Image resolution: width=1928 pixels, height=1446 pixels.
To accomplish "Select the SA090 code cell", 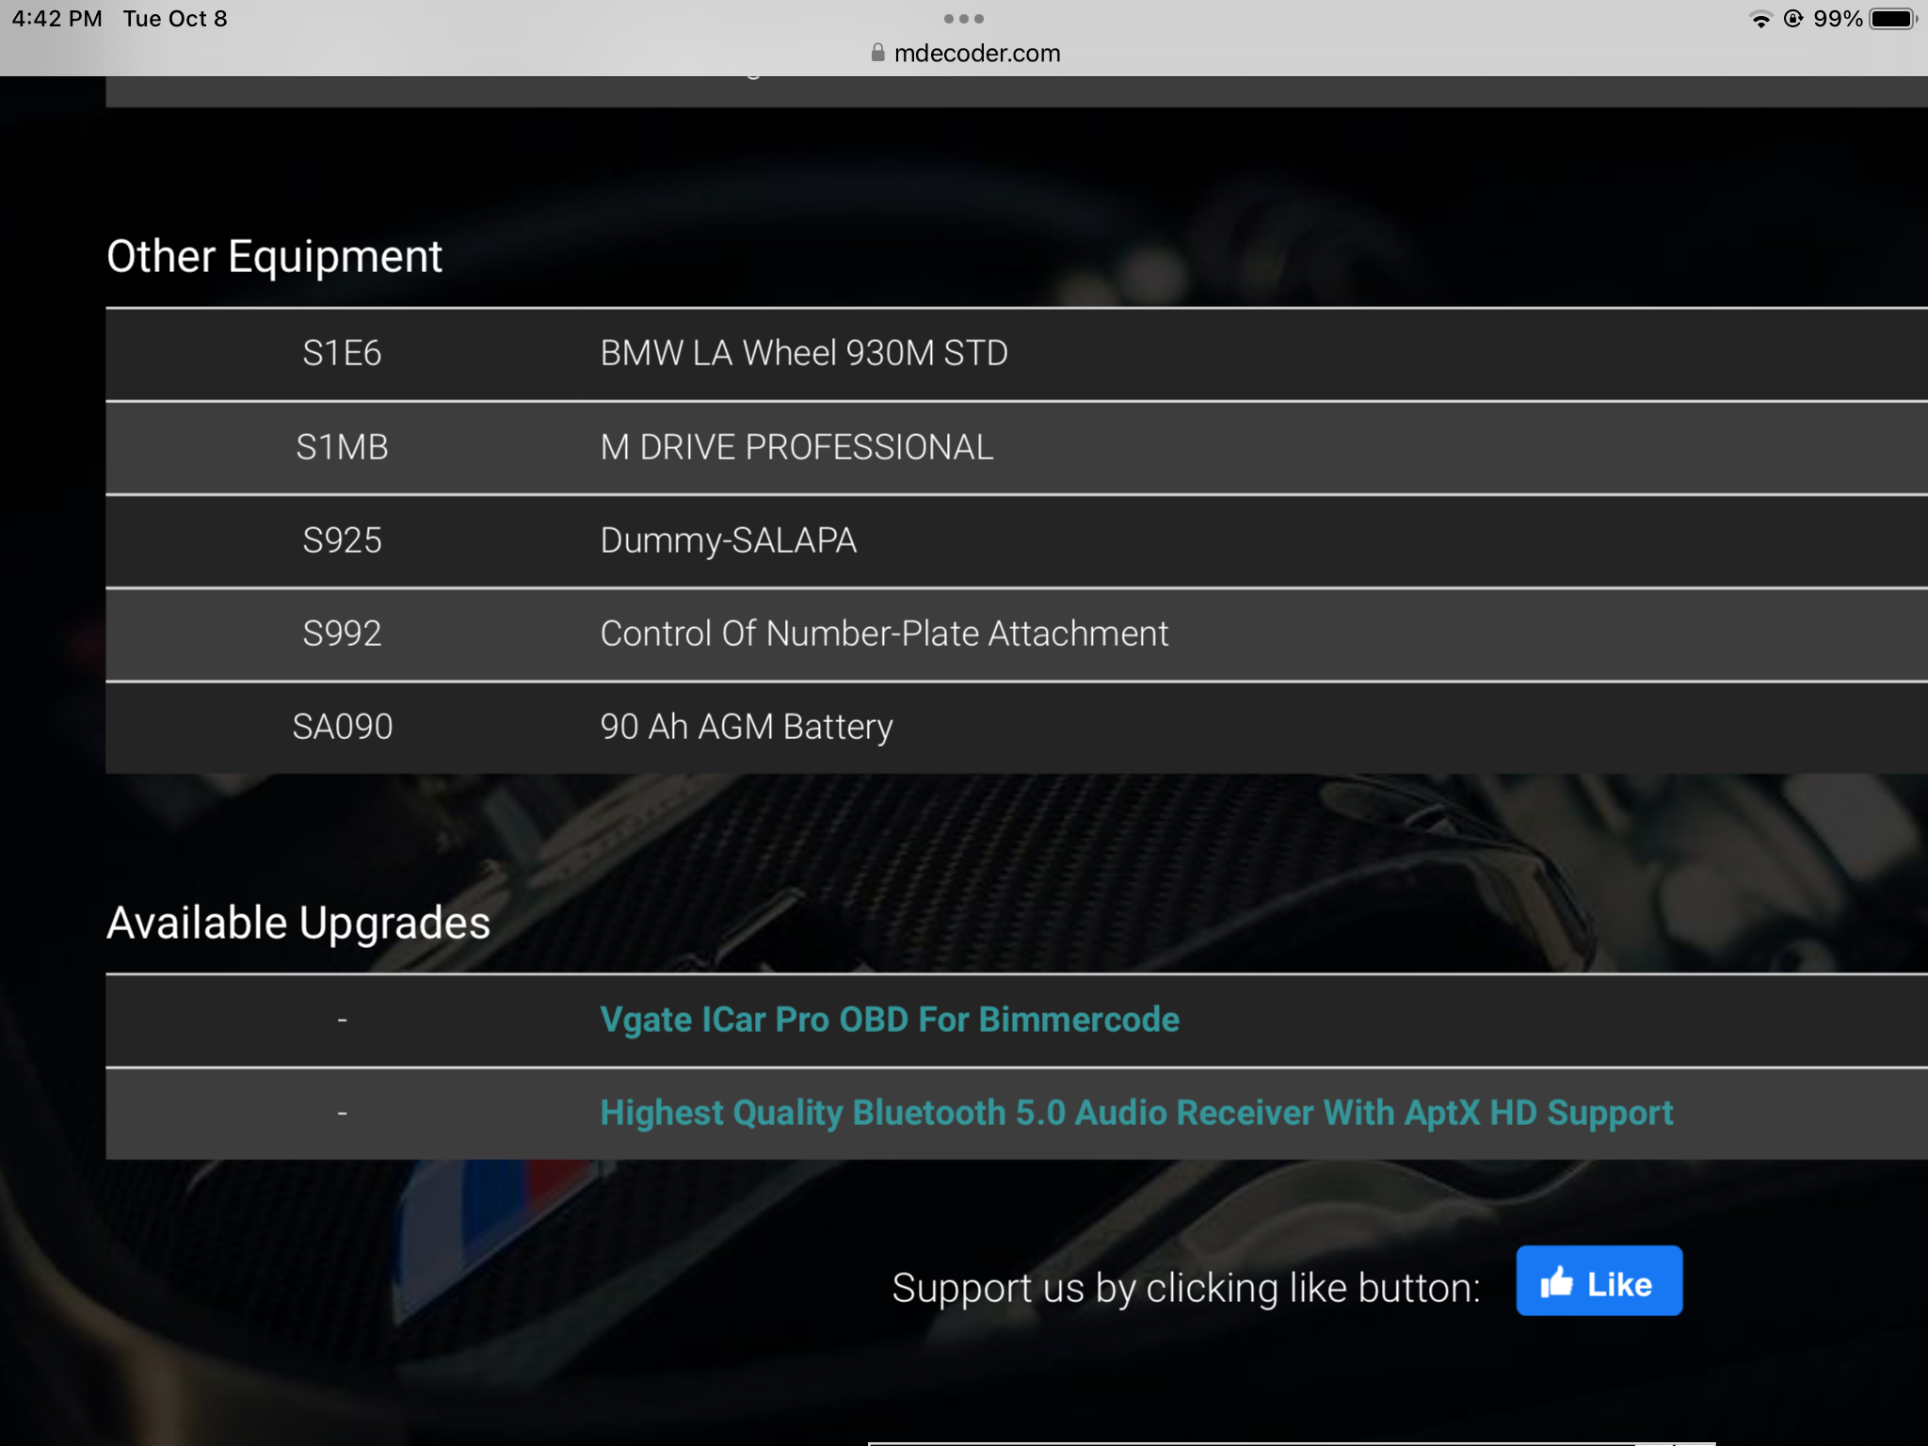I will click(342, 727).
